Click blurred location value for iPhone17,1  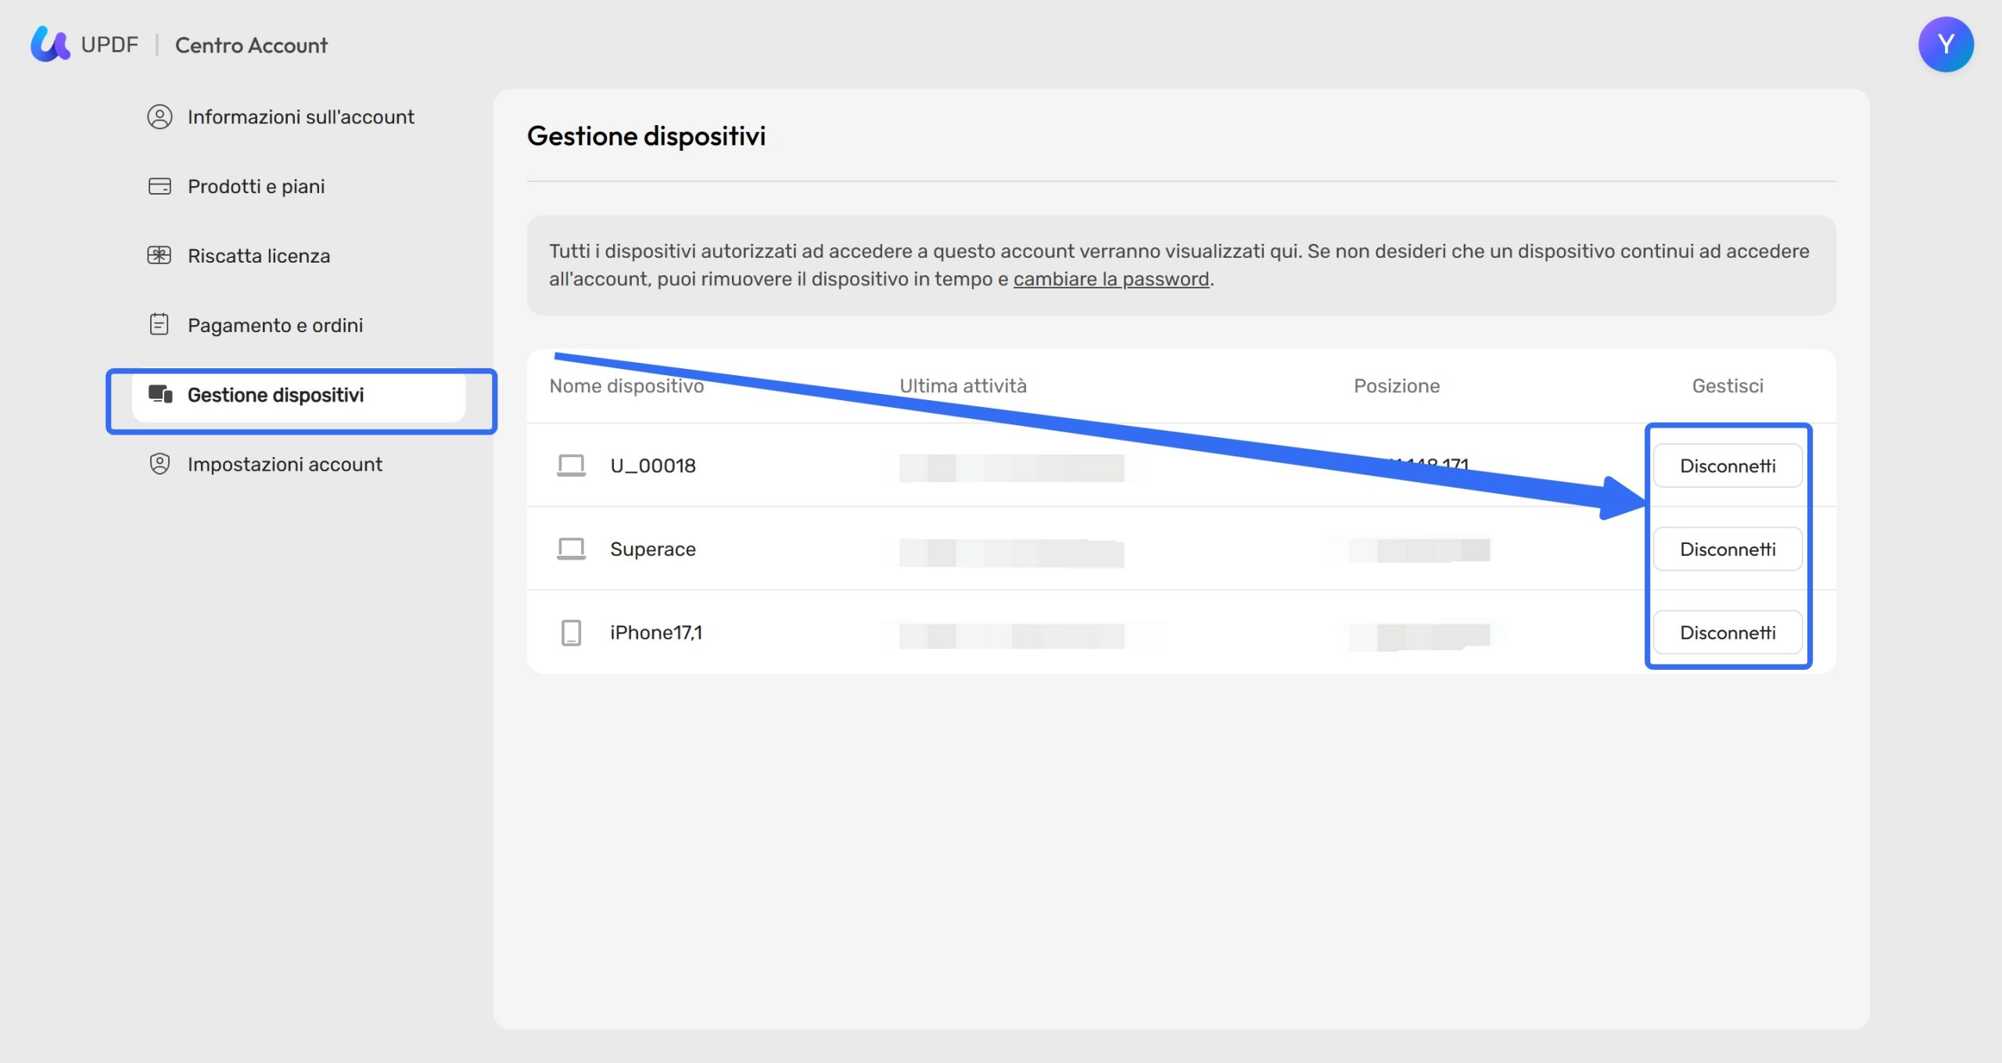1419,637
